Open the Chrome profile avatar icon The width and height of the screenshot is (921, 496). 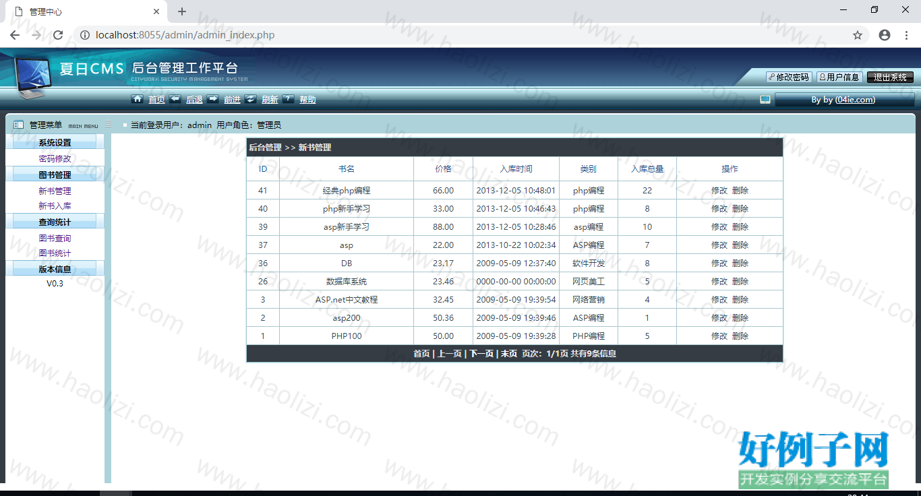tap(885, 35)
